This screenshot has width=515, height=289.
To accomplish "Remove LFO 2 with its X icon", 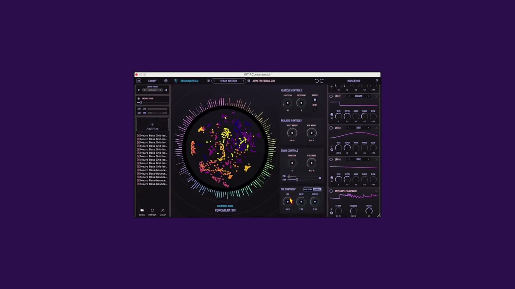I will [377, 96].
